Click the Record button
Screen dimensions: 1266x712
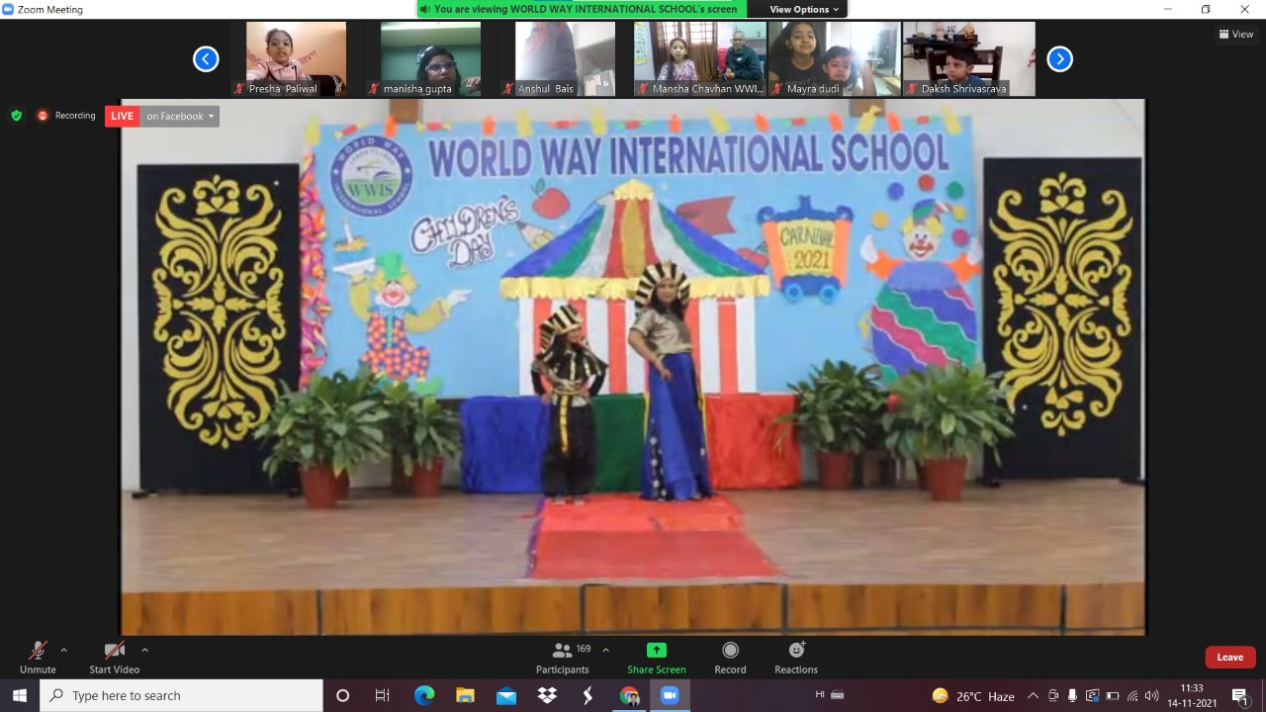pyautogui.click(x=730, y=658)
